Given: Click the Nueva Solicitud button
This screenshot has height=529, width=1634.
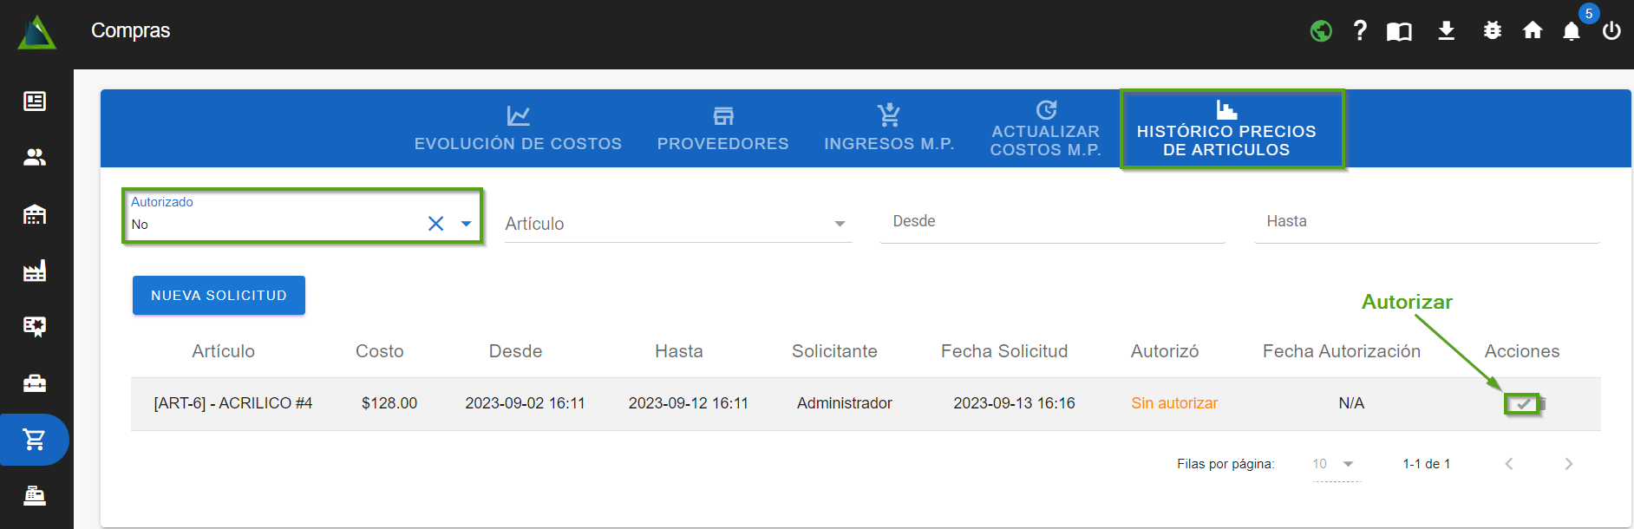Looking at the screenshot, I should [219, 296].
